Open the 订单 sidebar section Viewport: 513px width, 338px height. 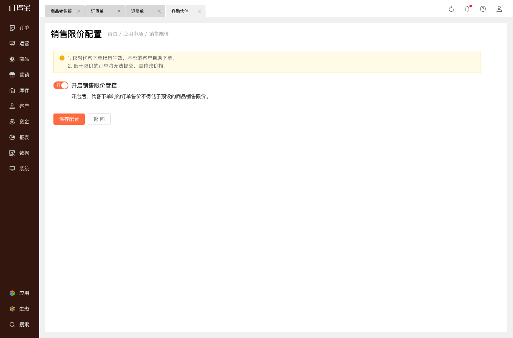click(x=19, y=28)
